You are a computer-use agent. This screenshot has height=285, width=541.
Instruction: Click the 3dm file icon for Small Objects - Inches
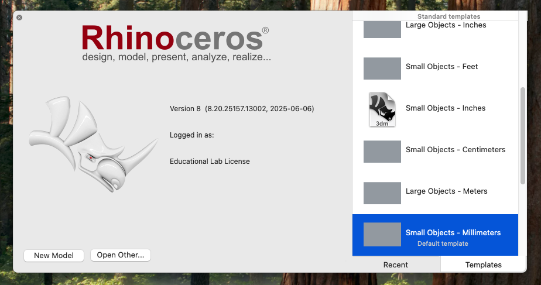pos(382,109)
